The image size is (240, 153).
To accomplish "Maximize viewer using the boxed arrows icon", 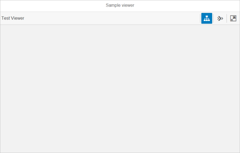I will click(x=233, y=18).
